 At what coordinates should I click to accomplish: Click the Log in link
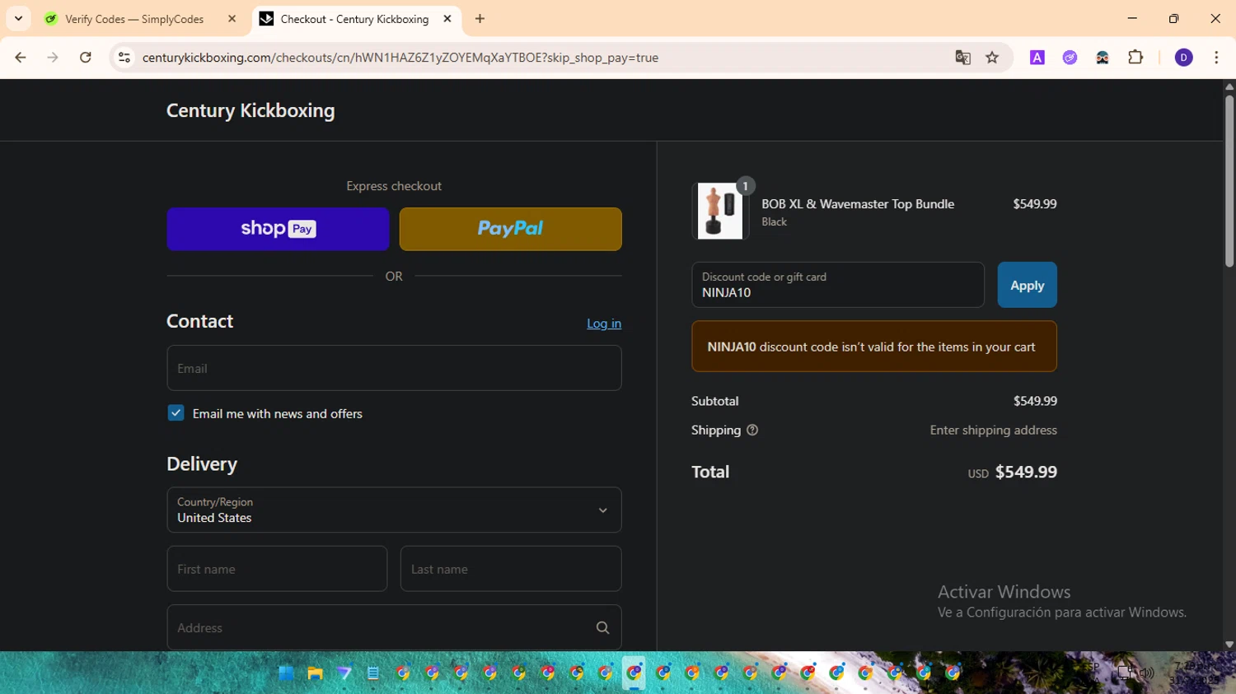point(604,324)
